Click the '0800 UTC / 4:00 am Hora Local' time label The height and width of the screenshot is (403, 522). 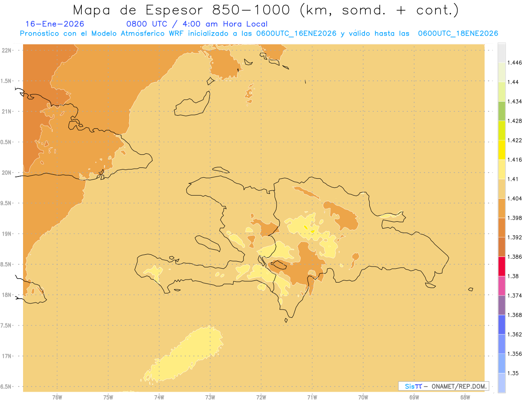197,24
